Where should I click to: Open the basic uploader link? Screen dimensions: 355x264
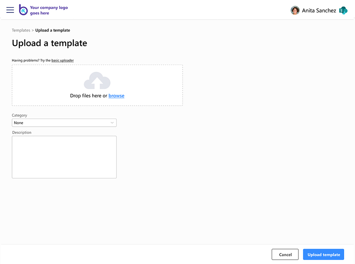[63, 60]
